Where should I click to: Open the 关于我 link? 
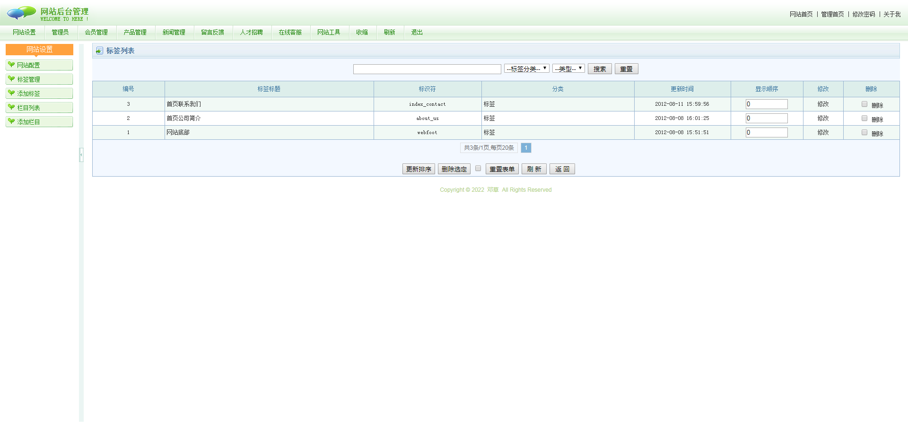(x=892, y=14)
